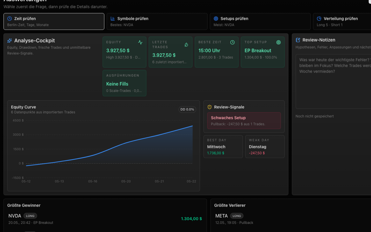Click the bar chart icon in Symbole prüfen

113,19
